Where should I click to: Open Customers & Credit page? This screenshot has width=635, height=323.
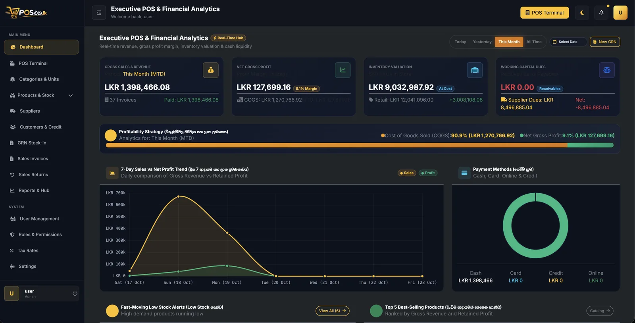pos(41,127)
